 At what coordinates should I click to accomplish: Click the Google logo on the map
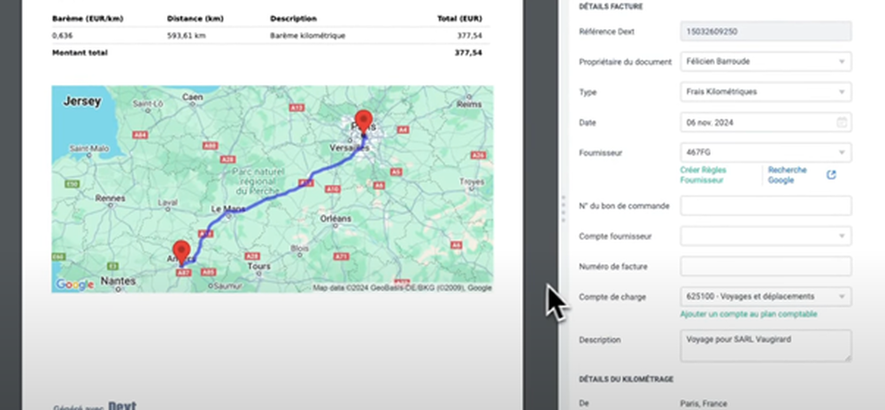coord(74,284)
